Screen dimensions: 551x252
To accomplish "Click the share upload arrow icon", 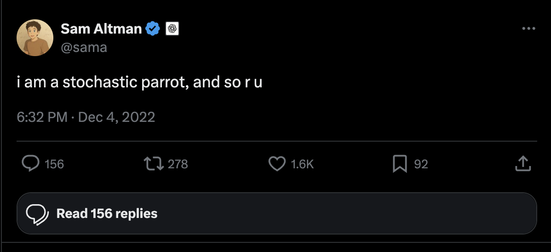I will pos(523,164).
